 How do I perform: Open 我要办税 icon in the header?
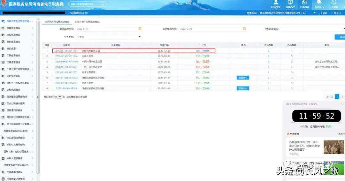click(x=290, y=3)
